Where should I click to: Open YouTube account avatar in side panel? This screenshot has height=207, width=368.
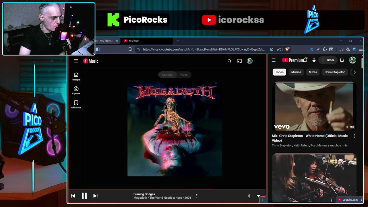(353, 60)
